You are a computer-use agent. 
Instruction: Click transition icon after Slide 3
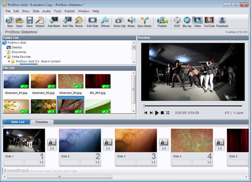[164, 142]
